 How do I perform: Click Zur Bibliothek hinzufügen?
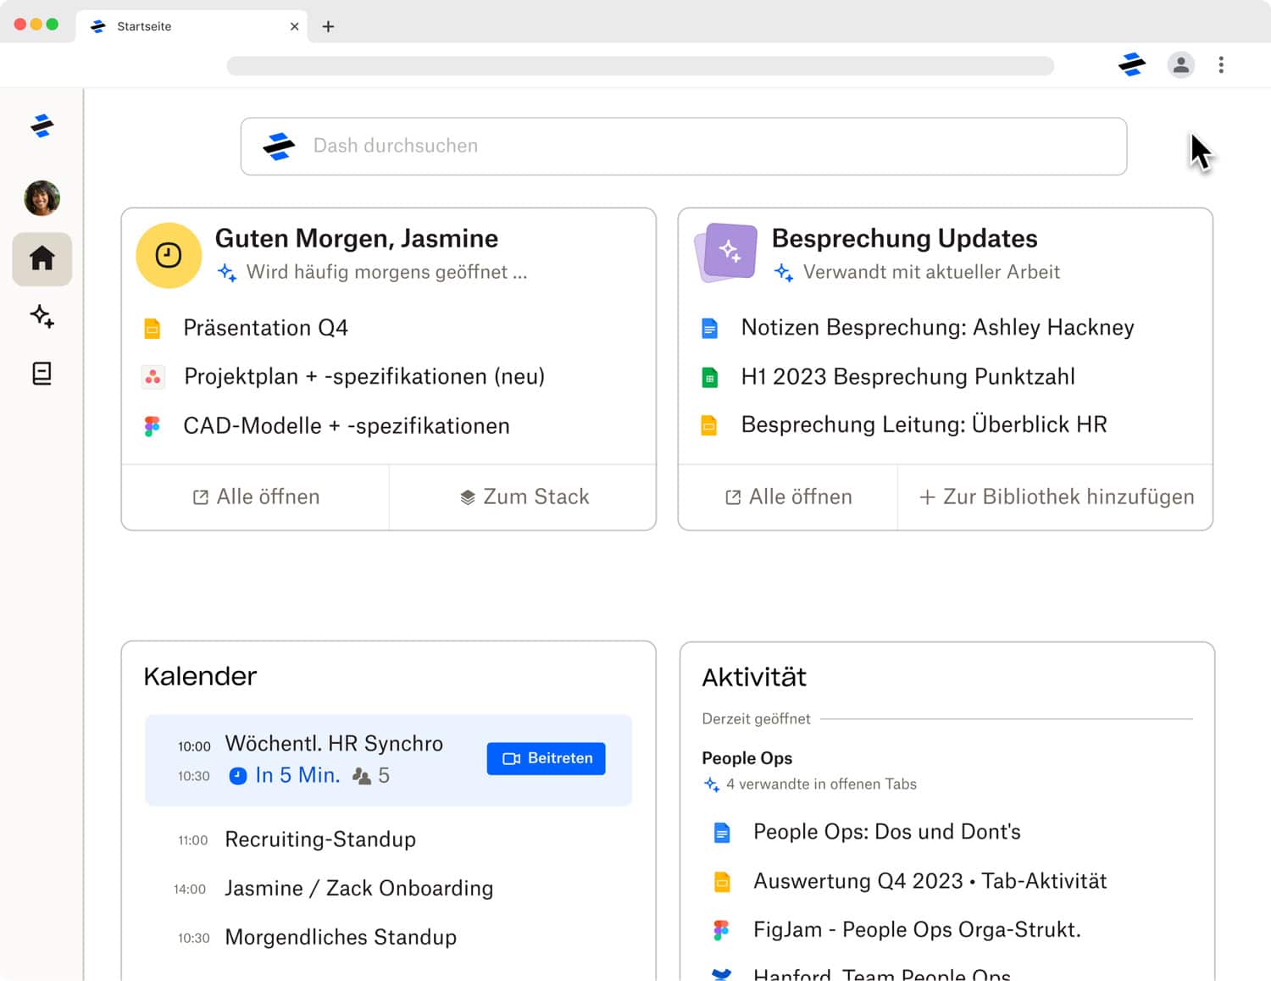coord(1056,497)
